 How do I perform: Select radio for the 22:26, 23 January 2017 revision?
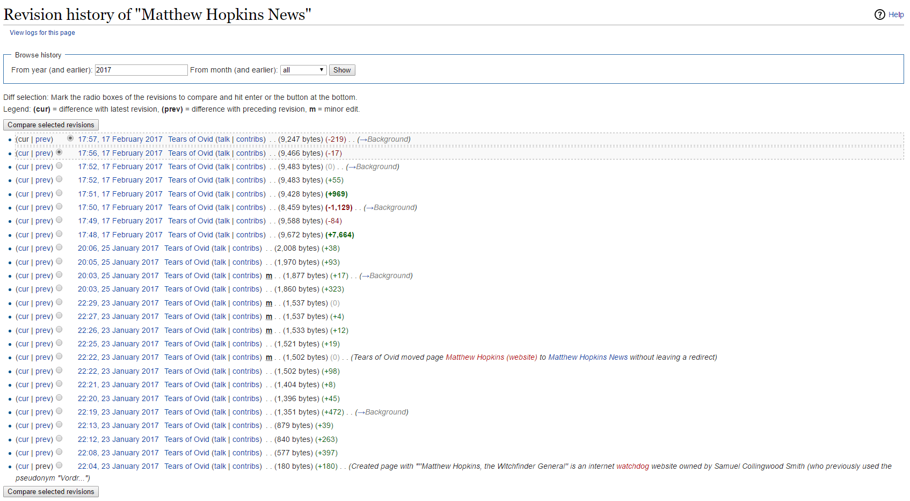[59, 330]
